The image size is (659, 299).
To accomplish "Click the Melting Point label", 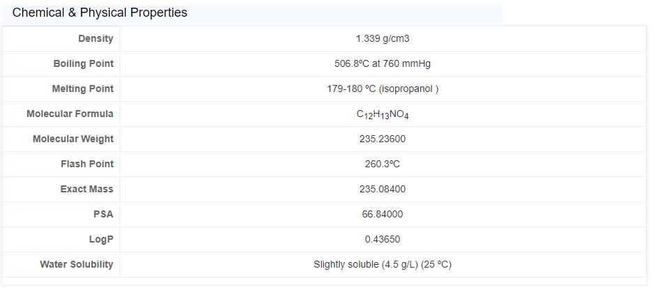I will [82, 89].
